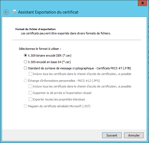Click the 'Format du fichier d'exportation' heading
149x143 pixels.
tap(35, 29)
